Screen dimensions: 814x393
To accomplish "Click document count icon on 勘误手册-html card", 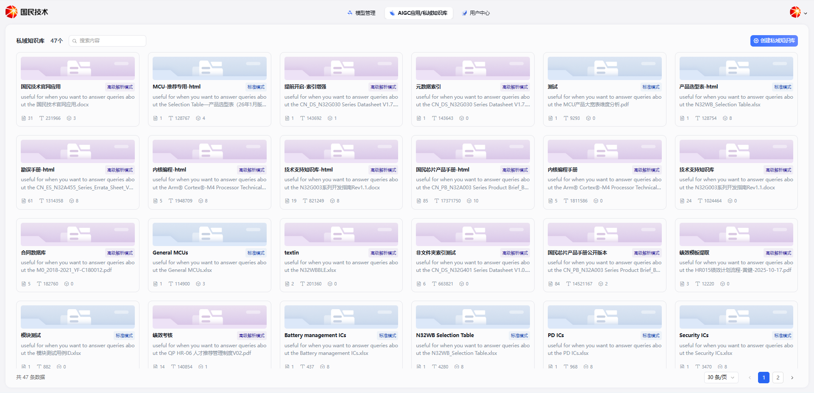I will 24,201.
